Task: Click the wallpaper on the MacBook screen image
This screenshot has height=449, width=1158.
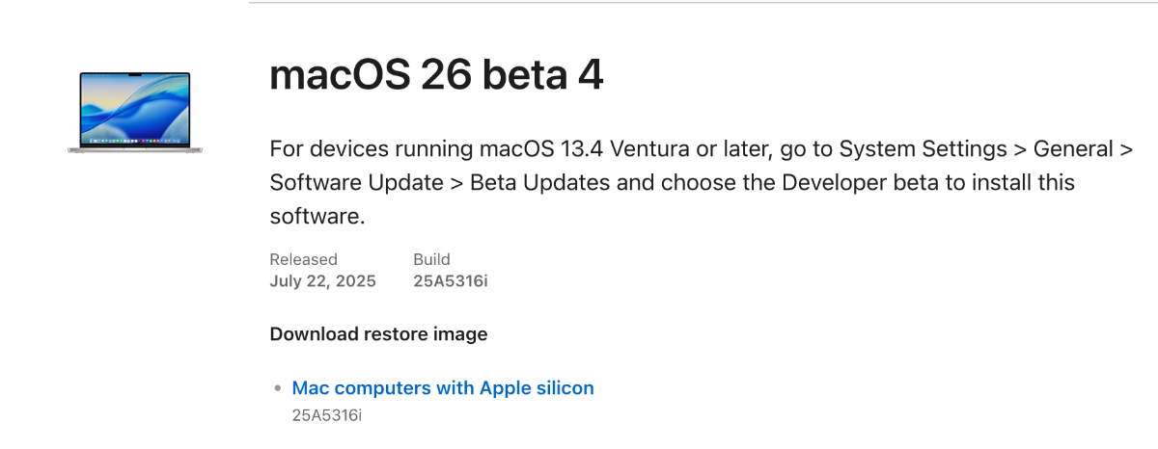Action: pos(135,107)
